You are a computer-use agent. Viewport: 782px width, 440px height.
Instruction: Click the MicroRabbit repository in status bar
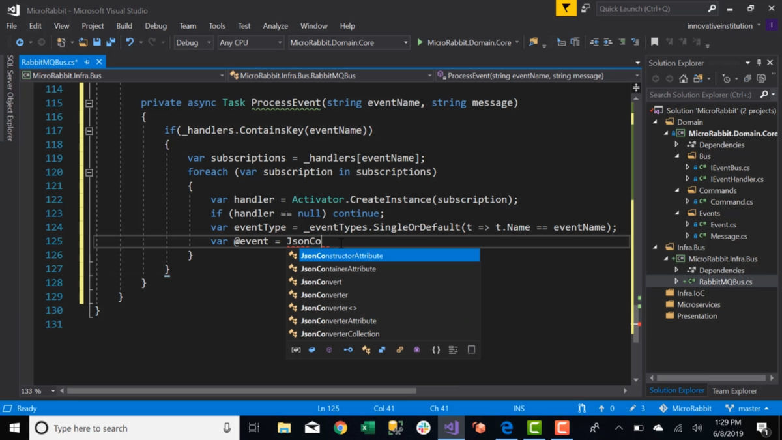click(x=686, y=409)
